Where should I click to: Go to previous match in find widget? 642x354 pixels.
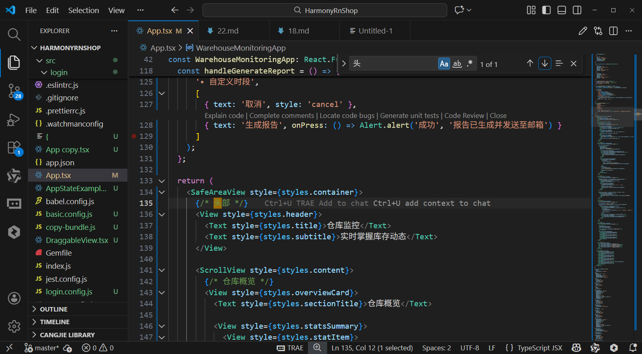point(530,63)
